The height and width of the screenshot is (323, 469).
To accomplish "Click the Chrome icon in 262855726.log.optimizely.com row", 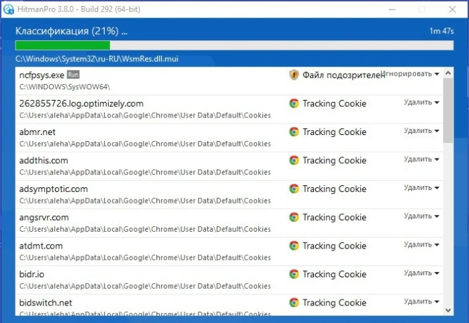I will [294, 103].
